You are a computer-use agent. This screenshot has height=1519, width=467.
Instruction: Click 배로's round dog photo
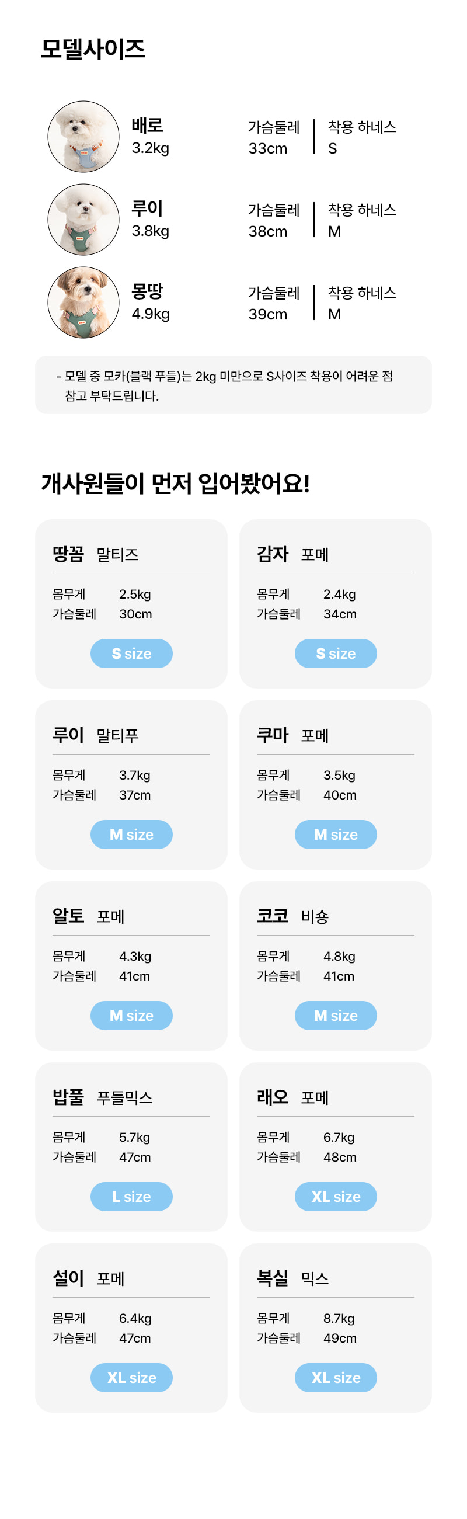pos(83,137)
